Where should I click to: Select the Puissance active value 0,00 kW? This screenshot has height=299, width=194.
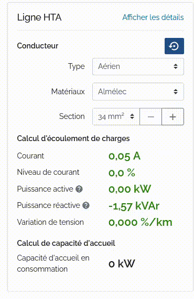130,189
